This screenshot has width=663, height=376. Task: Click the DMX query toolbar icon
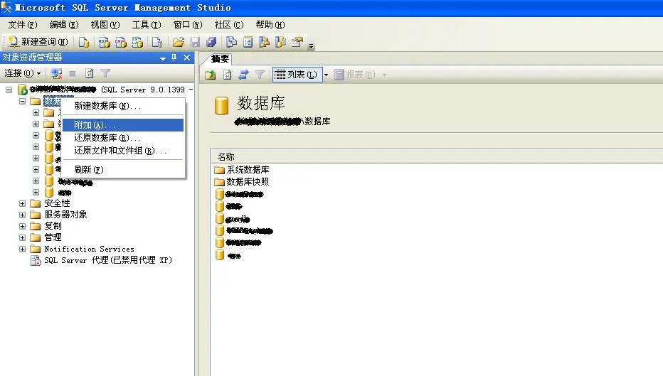click(120, 42)
